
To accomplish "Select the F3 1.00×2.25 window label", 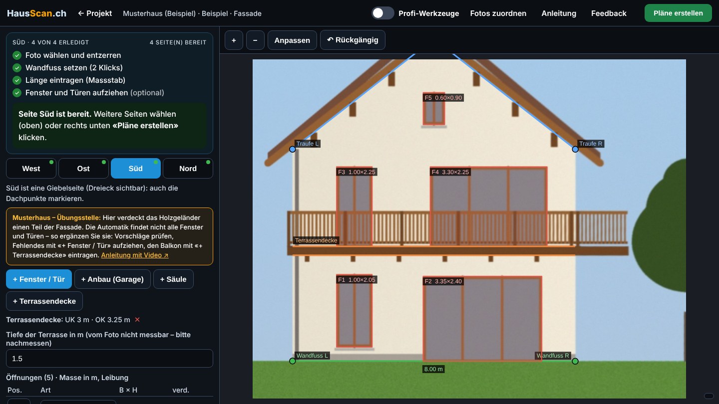I will coord(357,172).
